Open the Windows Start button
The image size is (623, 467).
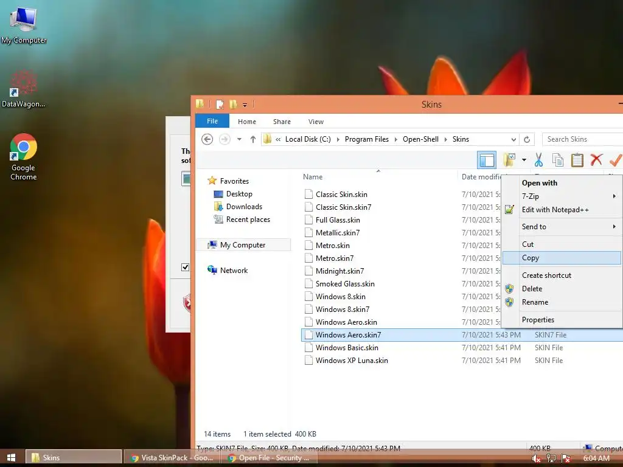tap(11, 457)
